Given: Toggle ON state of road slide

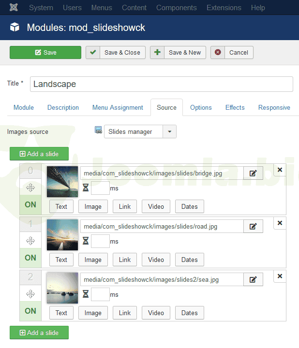Looking at the screenshot, I should (30, 258).
